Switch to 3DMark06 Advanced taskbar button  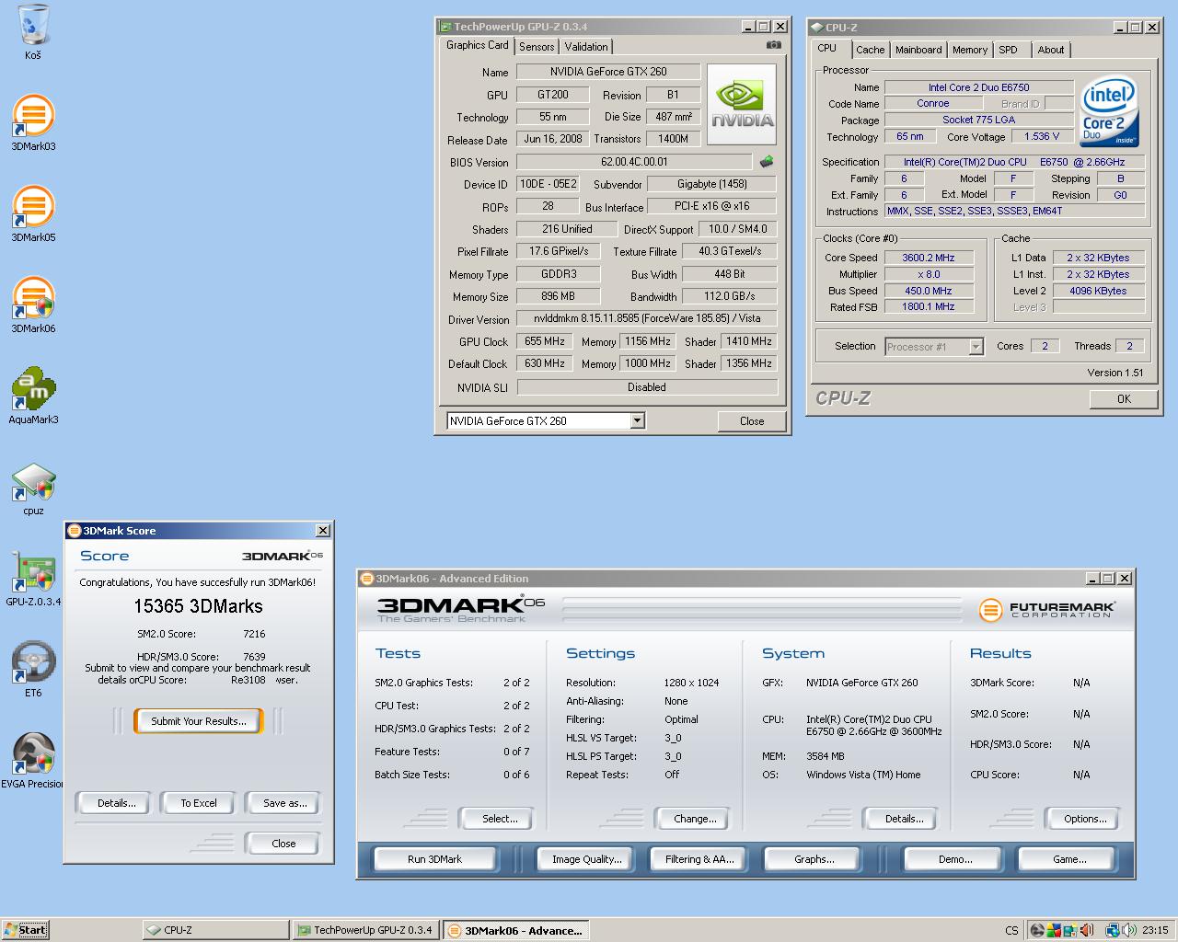(x=515, y=930)
